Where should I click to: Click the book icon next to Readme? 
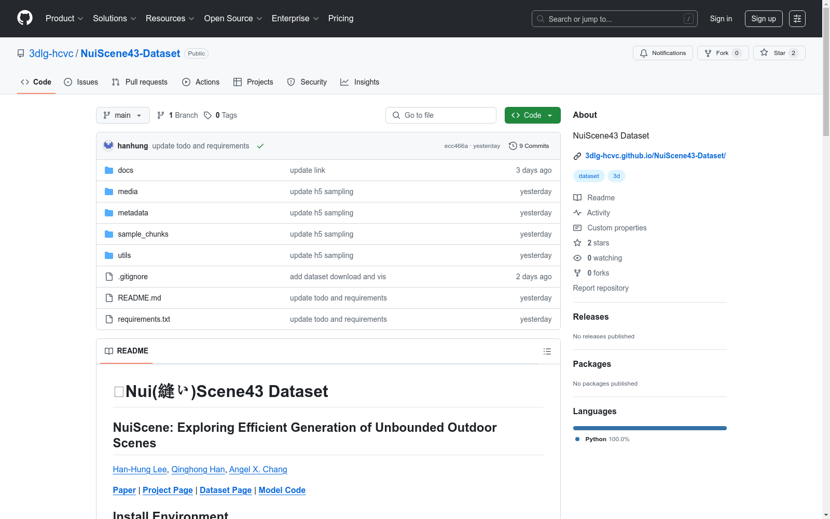tap(577, 198)
